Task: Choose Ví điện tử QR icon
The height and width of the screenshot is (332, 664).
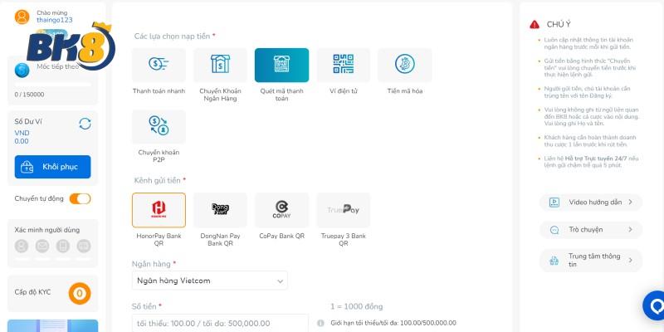Action: pos(343,64)
